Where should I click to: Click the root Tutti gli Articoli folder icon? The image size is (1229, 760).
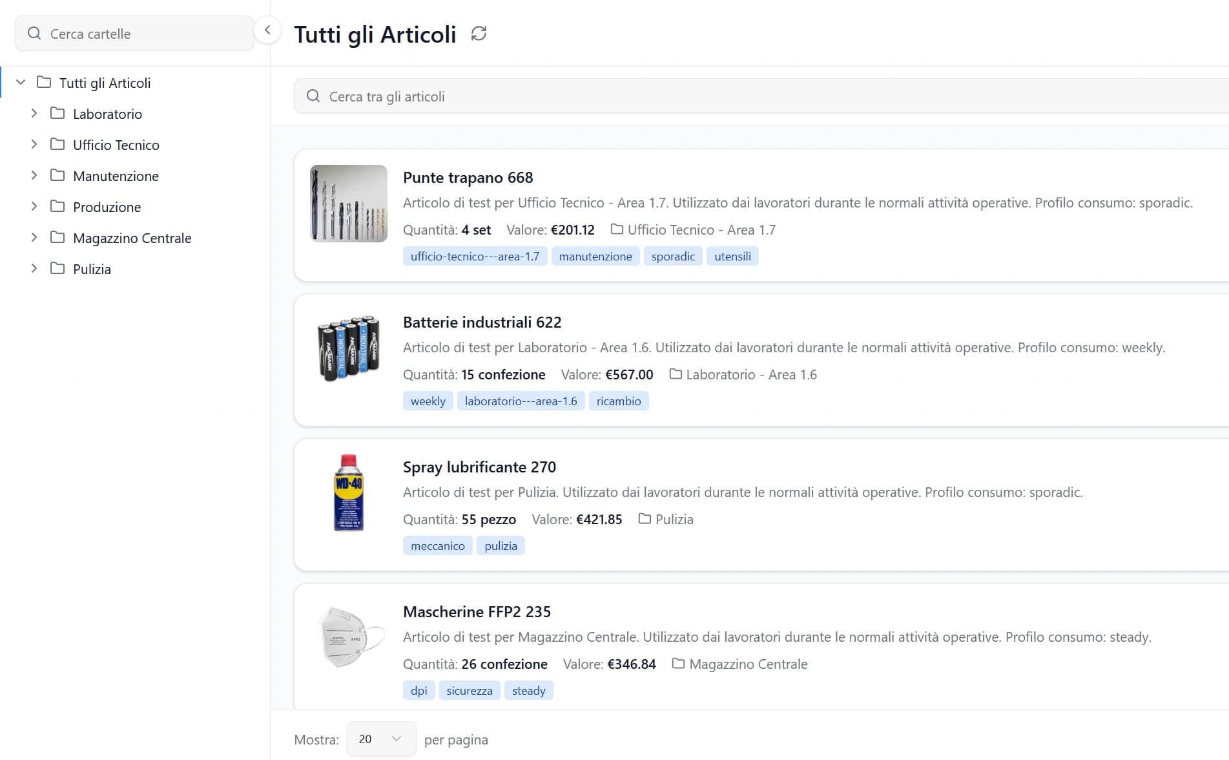(44, 82)
